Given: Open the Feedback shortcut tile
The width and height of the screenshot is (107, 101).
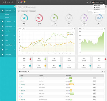Looking at the screenshot, I should pyautogui.click(x=84, y=66).
